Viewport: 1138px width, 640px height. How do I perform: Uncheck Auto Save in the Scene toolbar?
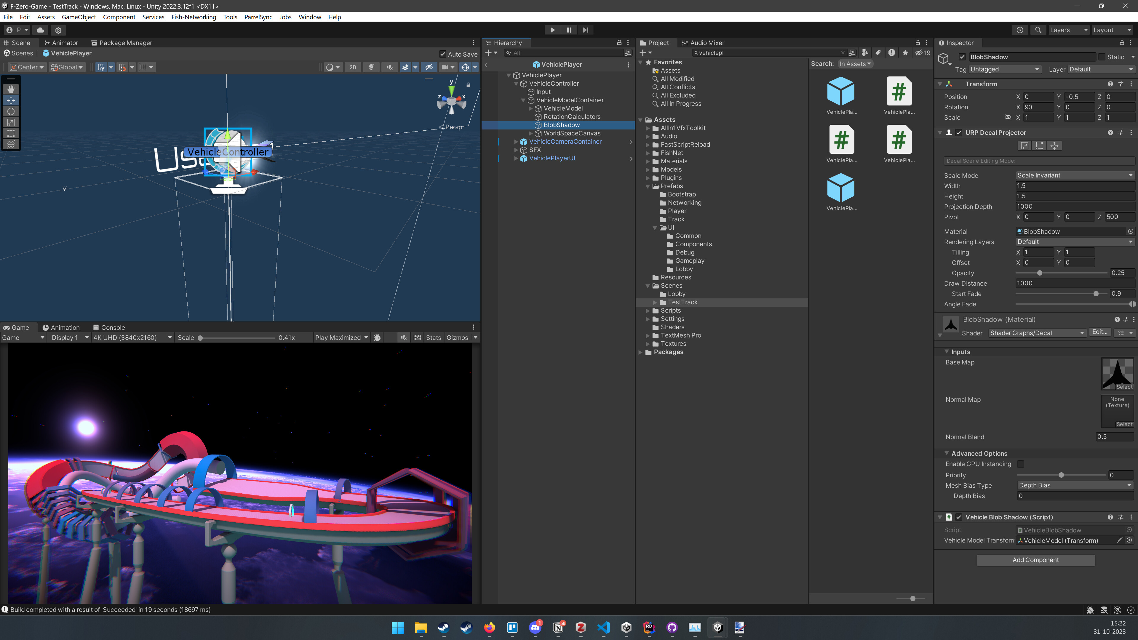click(443, 54)
